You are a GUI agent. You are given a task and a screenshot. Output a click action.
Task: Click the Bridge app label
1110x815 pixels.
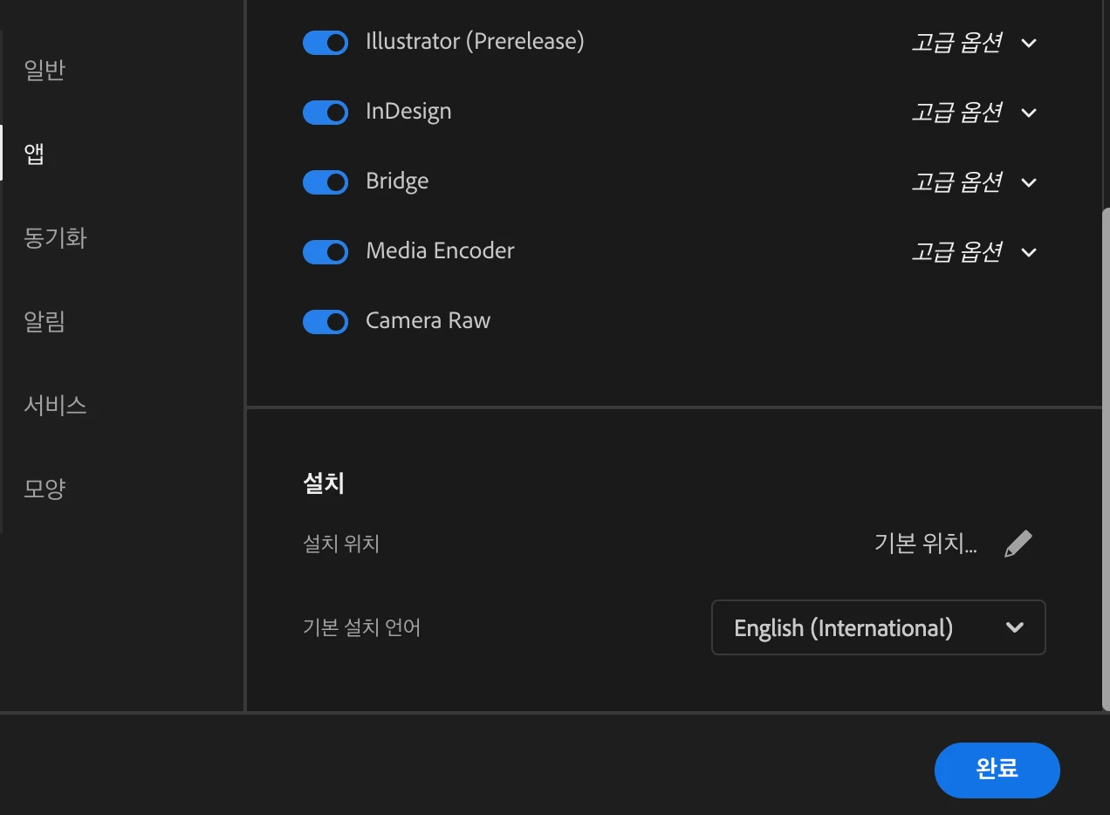click(397, 181)
